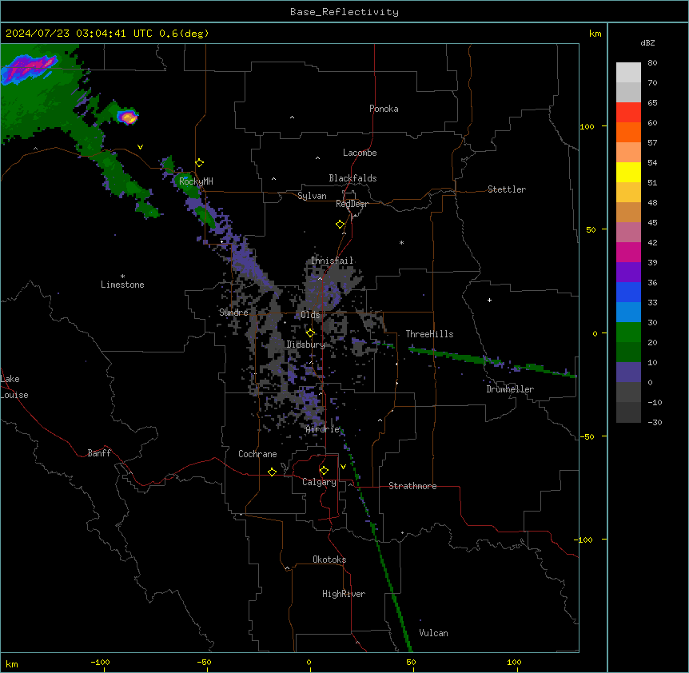Click the km unit label at top right
The height and width of the screenshot is (673, 689).
595,34
